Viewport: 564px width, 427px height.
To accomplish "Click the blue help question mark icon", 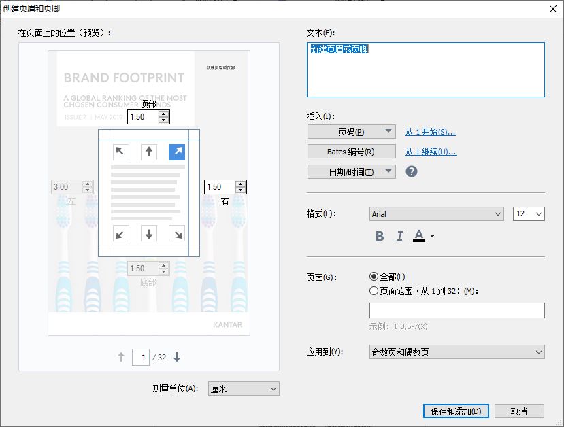I will (412, 171).
